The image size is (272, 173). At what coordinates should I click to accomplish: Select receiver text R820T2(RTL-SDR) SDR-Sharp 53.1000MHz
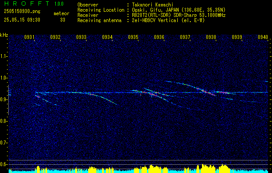179,15
